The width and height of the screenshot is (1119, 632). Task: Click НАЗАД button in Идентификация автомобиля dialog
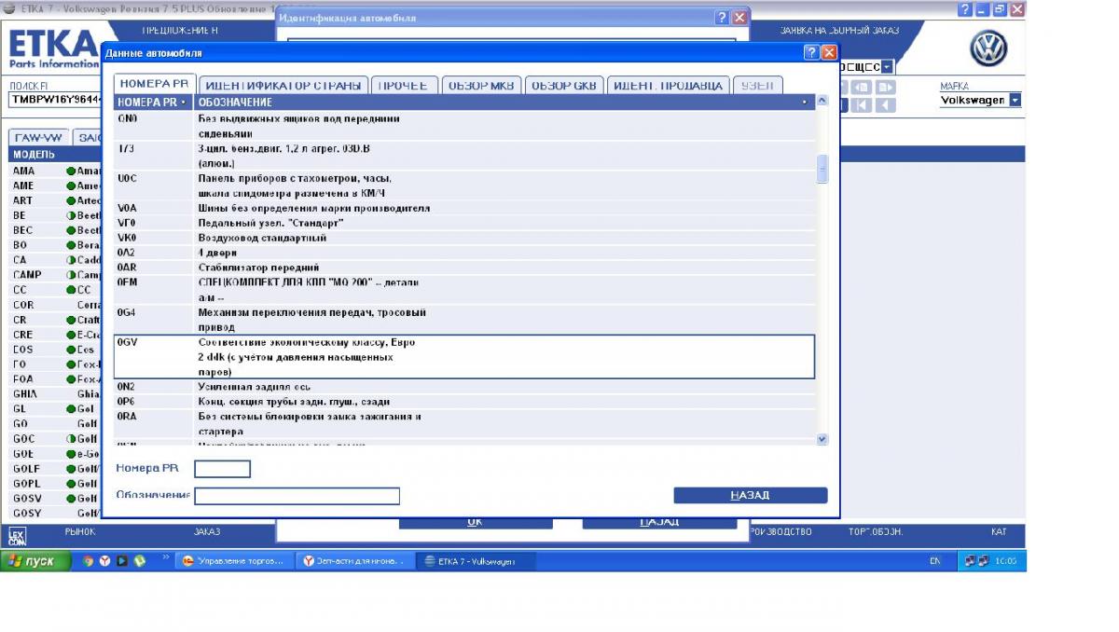[x=659, y=523]
